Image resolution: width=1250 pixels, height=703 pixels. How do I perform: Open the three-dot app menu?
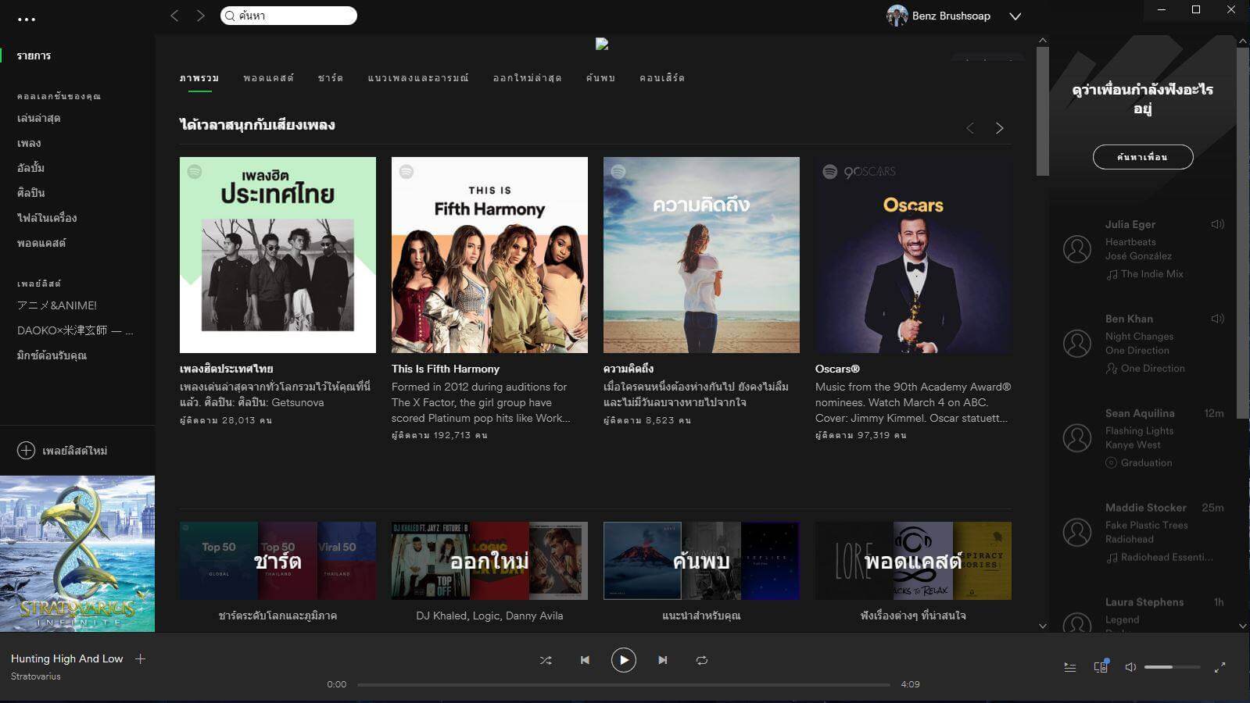tap(27, 20)
